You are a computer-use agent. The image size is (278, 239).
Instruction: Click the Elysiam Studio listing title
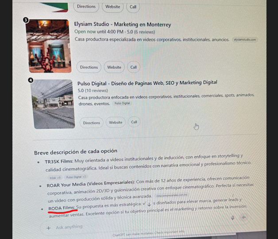coord(123,25)
